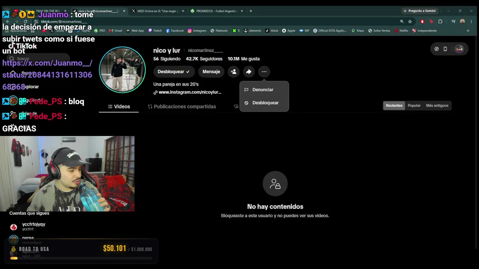Sort videos by Más antiguos
This screenshot has height=269, width=479.
437,106
